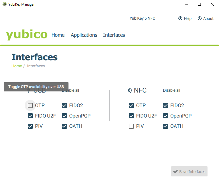Screen dimensions: 219x184
Task: Click the yubico logo
Action: (27, 35)
